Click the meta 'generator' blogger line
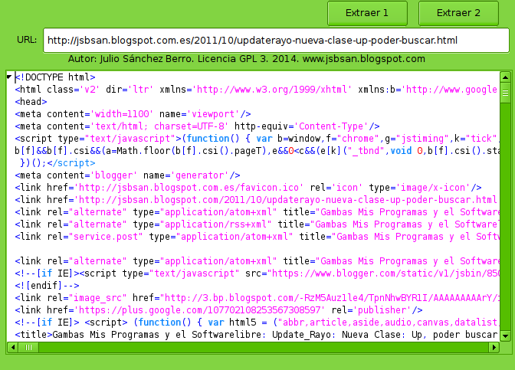This screenshot has height=370, width=515. 127,175
